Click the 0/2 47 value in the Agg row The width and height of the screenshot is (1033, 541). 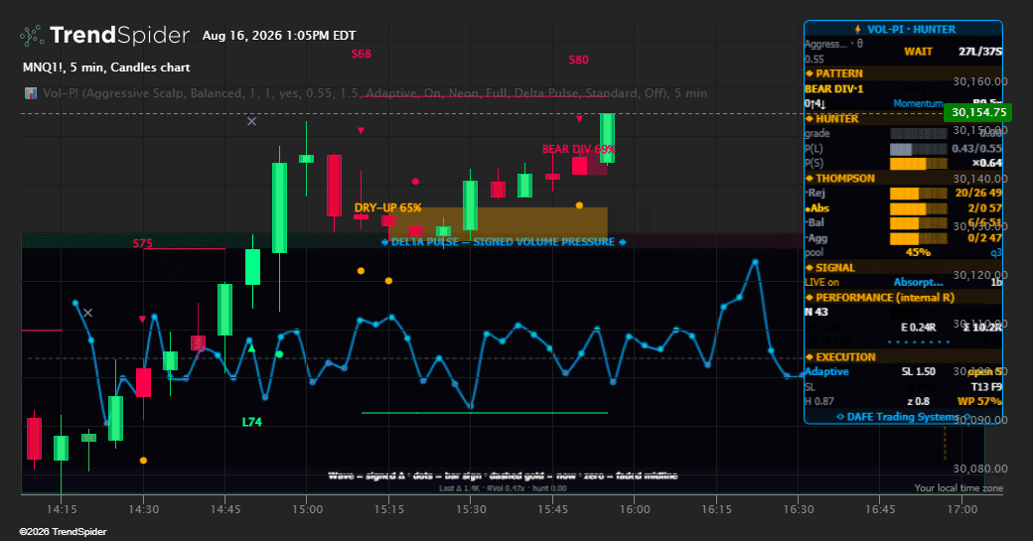(984, 238)
